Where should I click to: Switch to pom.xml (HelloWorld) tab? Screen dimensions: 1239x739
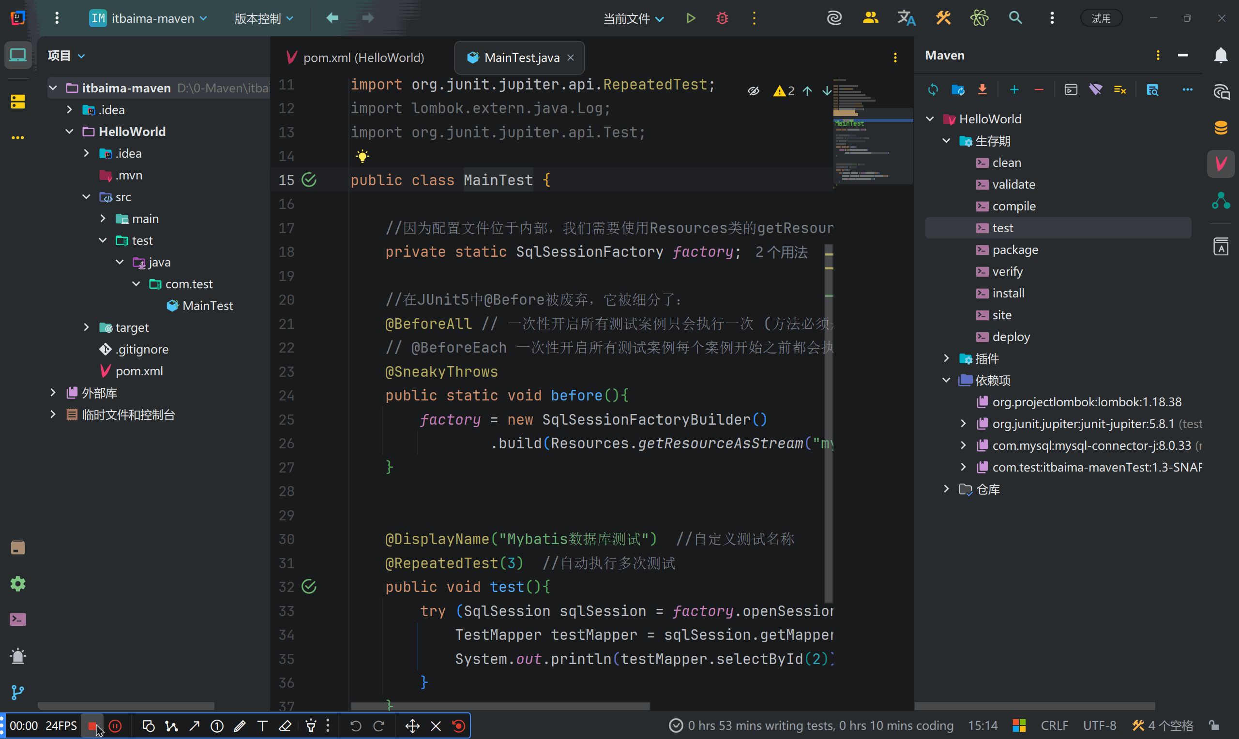tap(363, 58)
